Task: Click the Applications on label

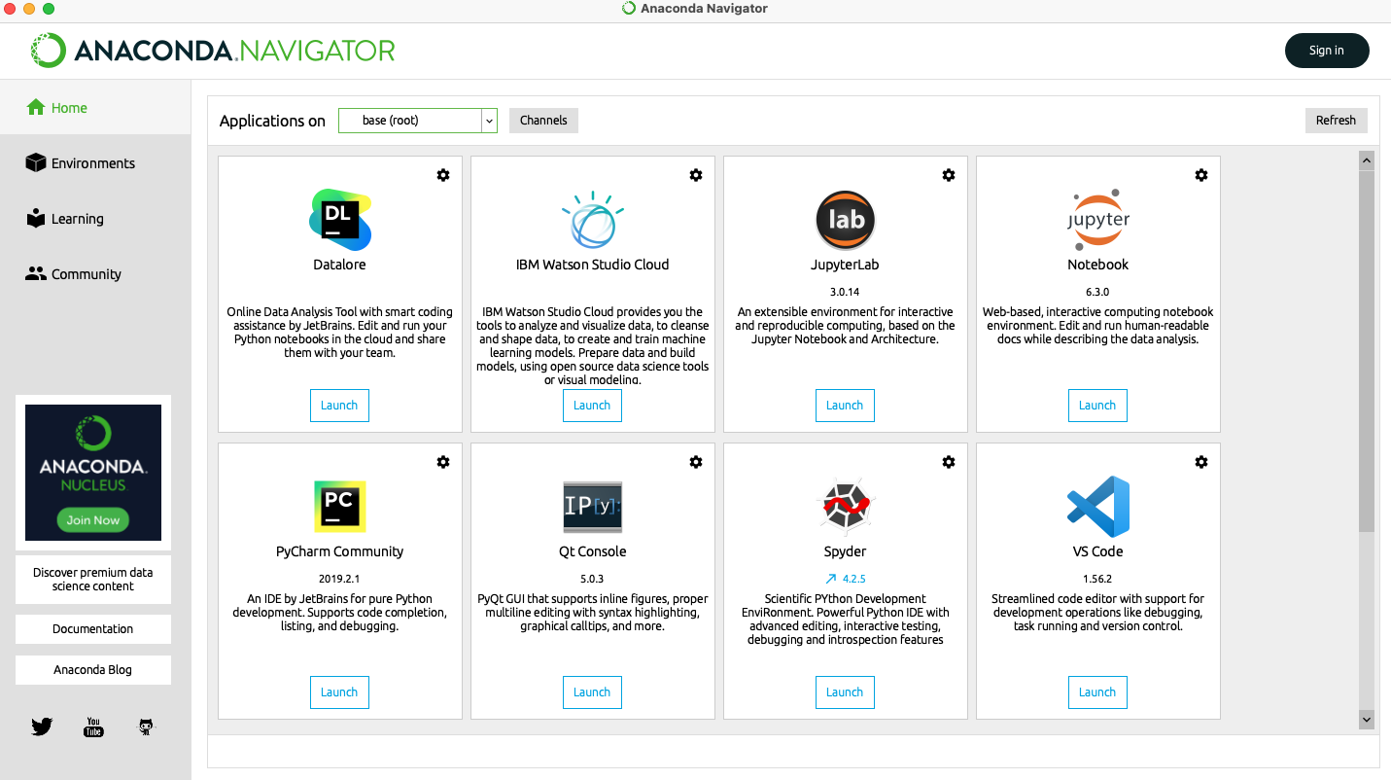Action: pyautogui.click(x=272, y=121)
